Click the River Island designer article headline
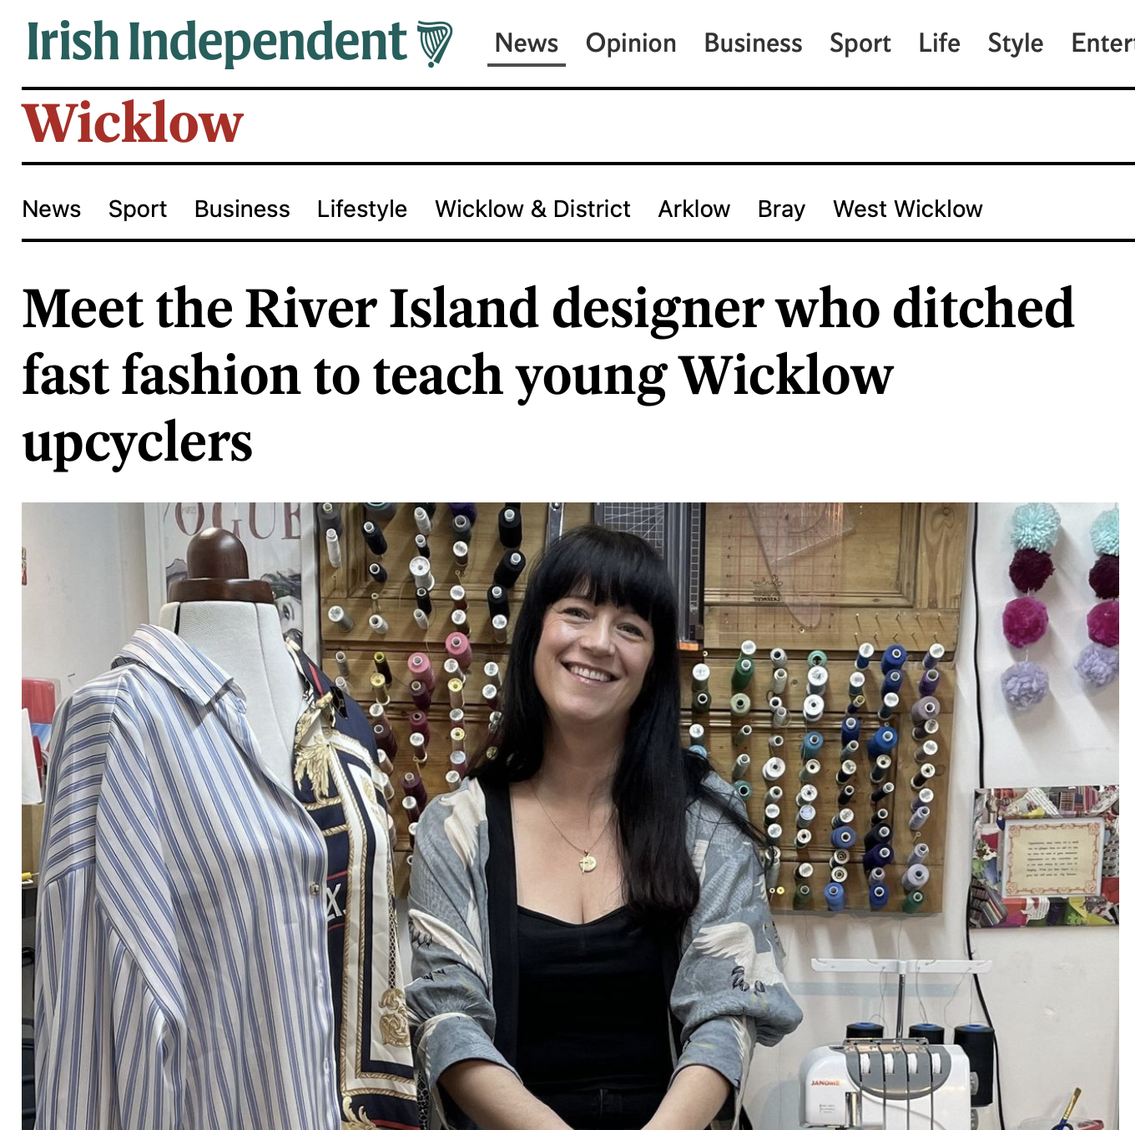The image size is (1135, 1130). (x=548, y=375)
